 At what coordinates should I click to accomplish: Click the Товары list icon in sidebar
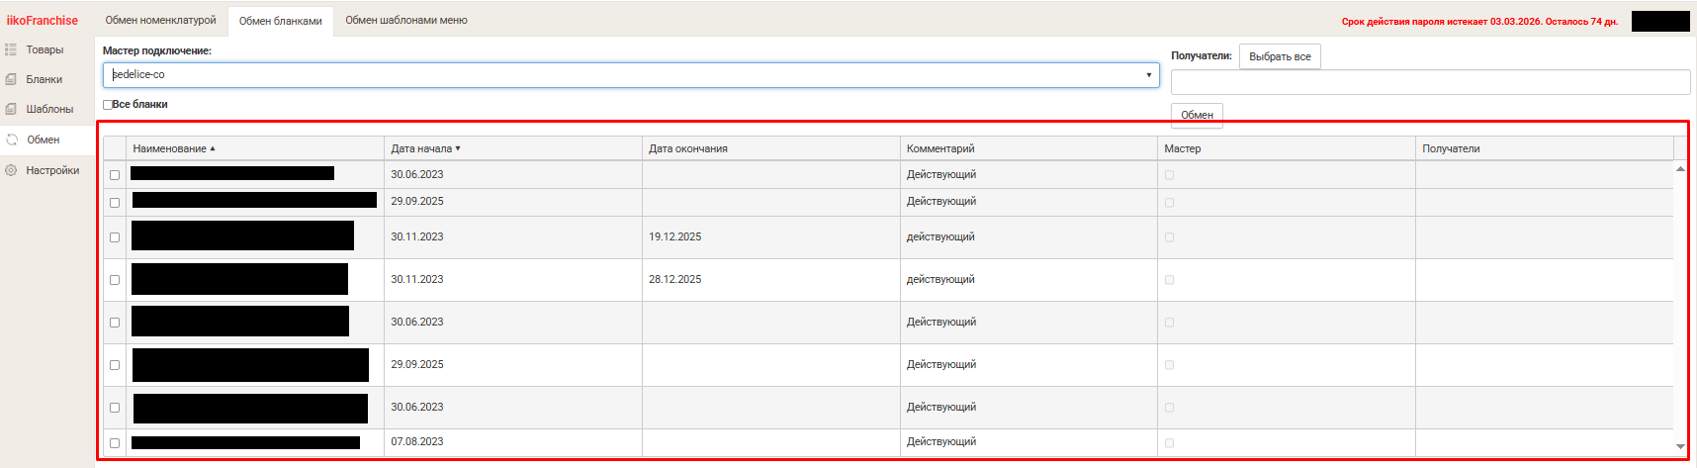[x=11, y=49]
